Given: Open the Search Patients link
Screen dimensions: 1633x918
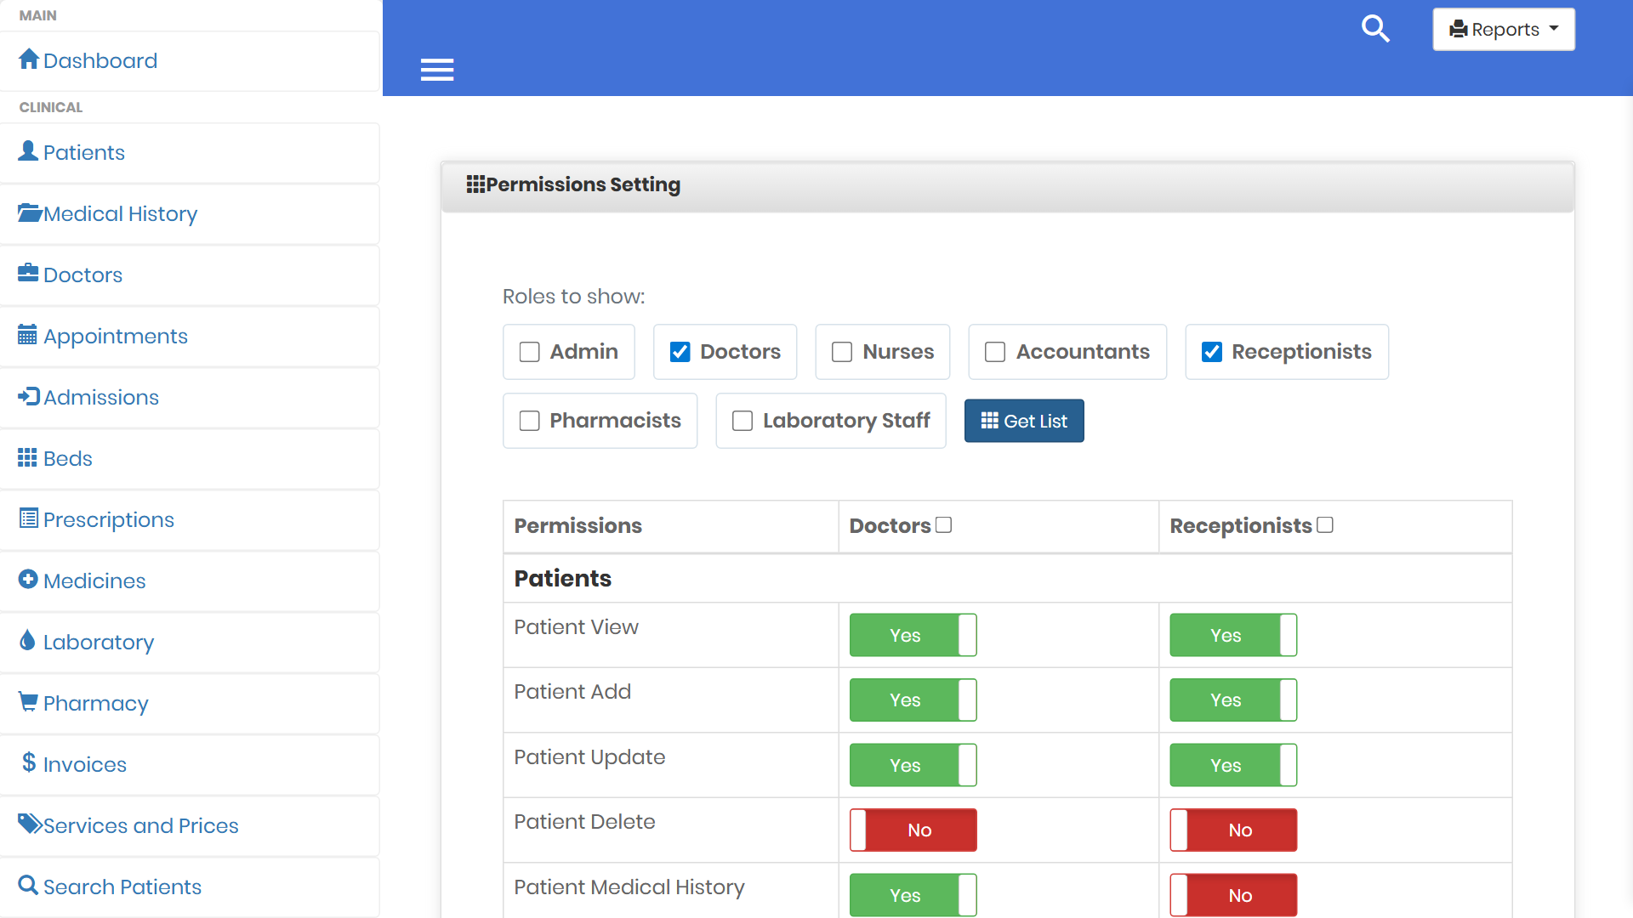Looking at the screenshot, I should [190, 887].
